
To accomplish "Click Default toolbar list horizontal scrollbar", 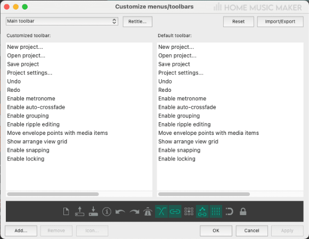I will click(x=204, y=194).
